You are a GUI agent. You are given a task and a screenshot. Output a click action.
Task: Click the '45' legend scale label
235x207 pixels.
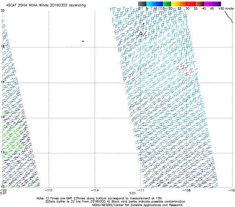pos(212,8)
